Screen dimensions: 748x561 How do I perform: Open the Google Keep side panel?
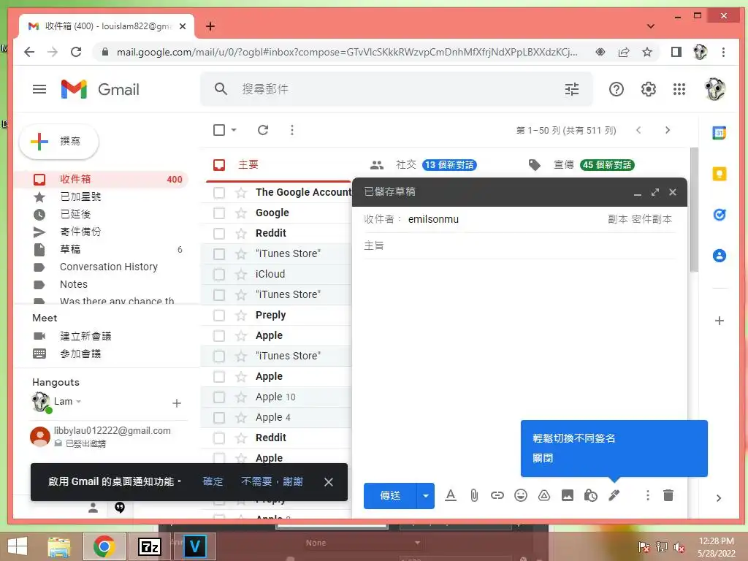tap(719, 174)
